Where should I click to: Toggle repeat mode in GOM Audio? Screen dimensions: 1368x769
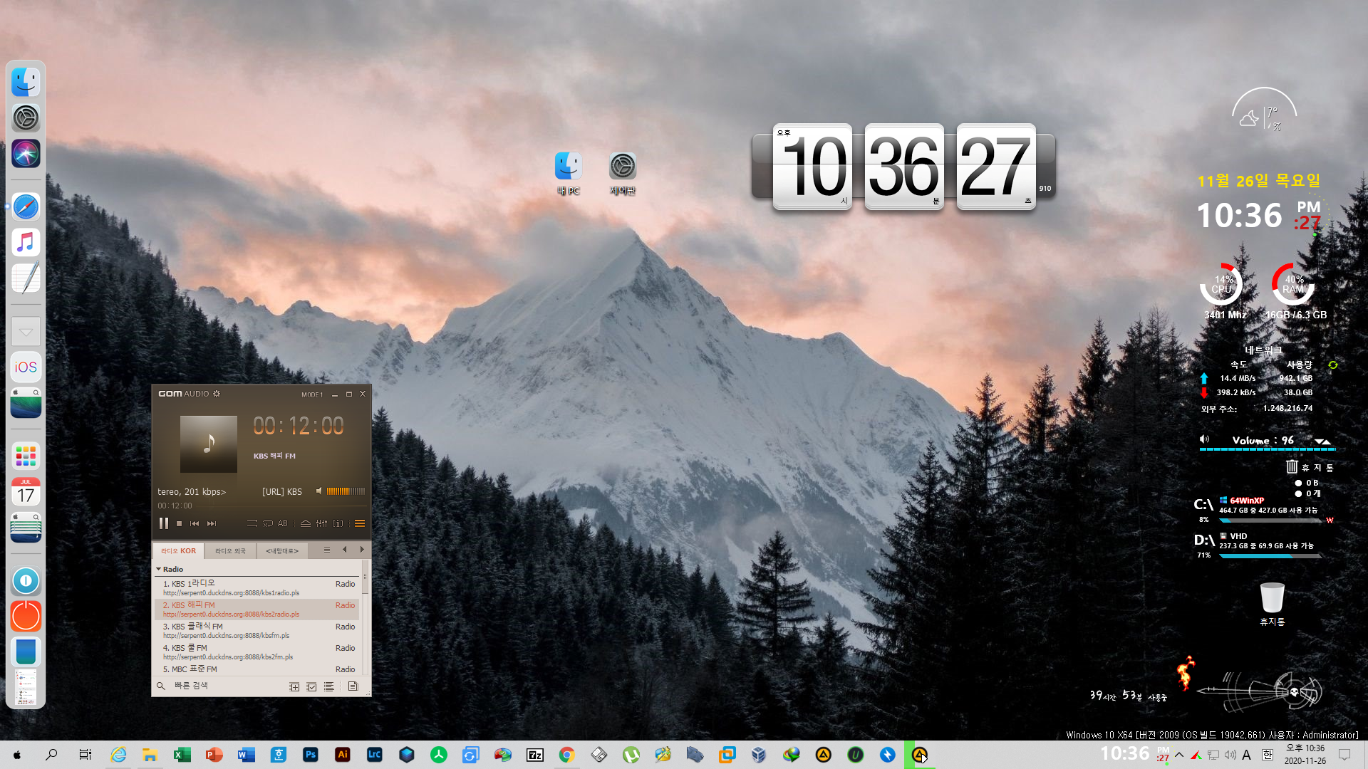point(268,523)
